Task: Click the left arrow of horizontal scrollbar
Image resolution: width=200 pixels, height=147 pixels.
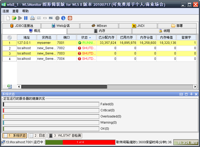Action: [19, 87]
